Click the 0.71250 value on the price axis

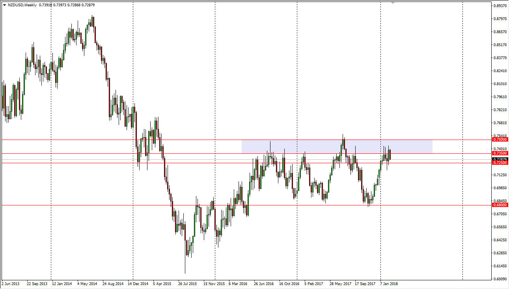[x=500, y=175]
